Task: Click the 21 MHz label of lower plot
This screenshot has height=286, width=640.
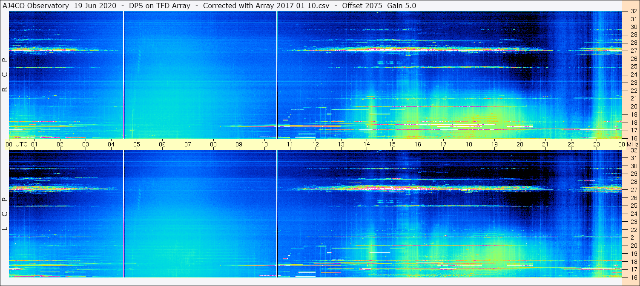Action: click(633, 237)
